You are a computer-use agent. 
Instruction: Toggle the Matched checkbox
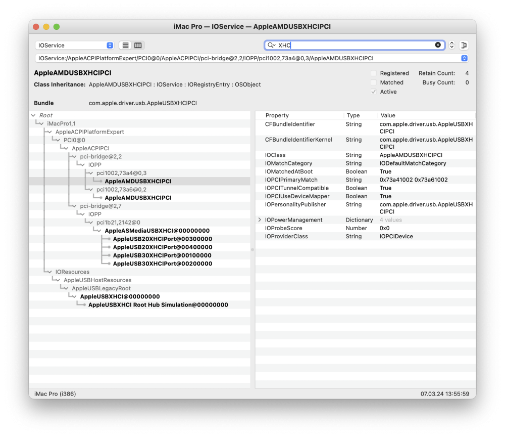click(x=373, y=82)
